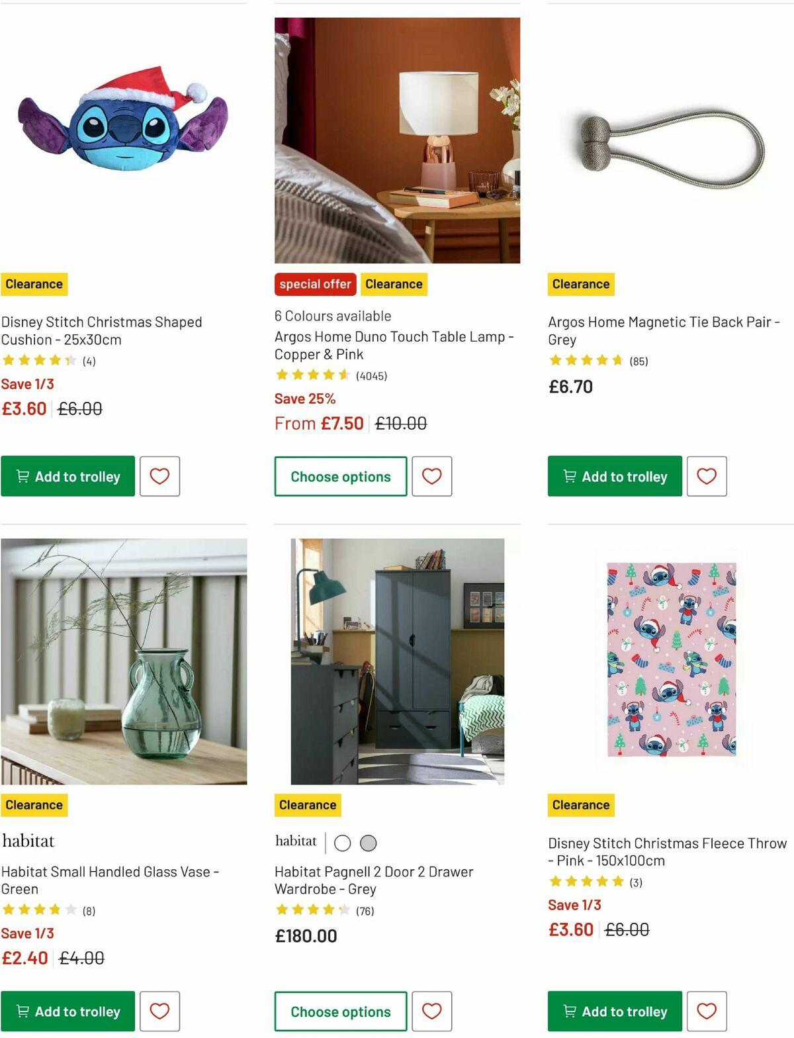Open Choose options for the Pagnell wardrobe
This screenshot has height=1038, width=794.
340,1011
